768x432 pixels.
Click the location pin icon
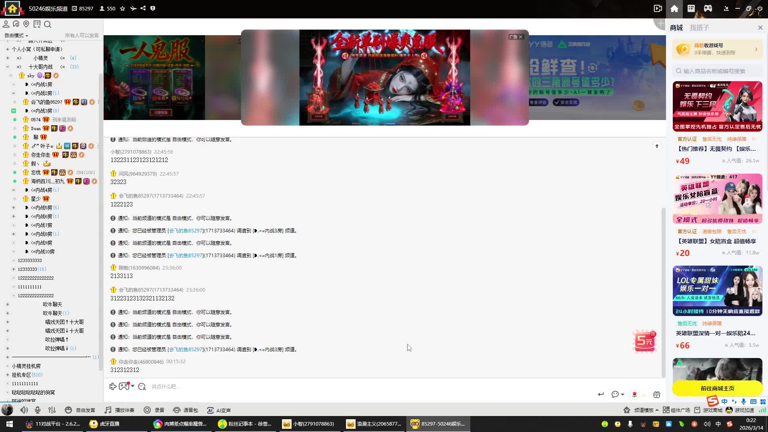tap(26, 24)
